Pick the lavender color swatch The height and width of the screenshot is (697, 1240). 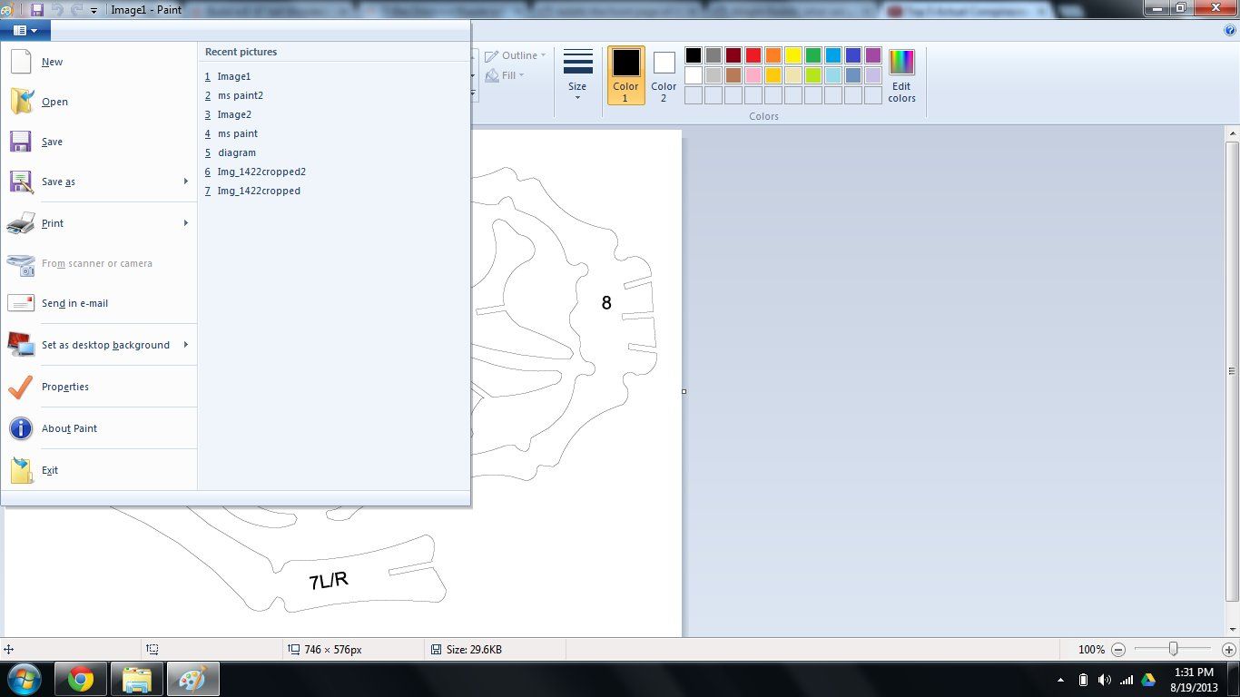[x=873, y=75]
